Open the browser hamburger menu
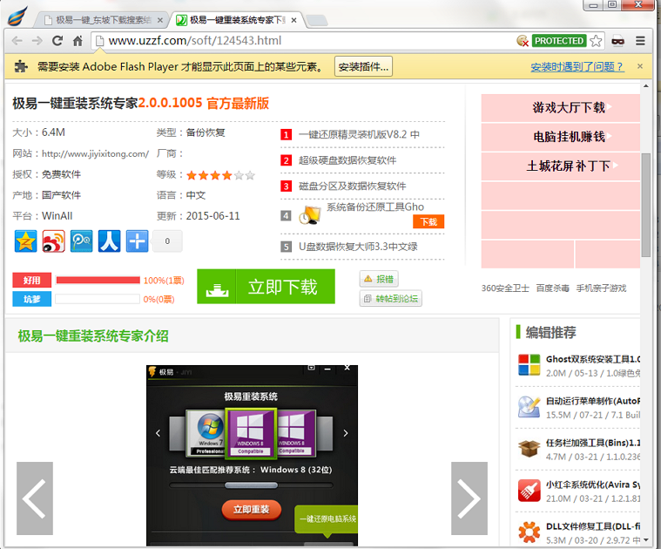The image size is (661, 549). (640, 41)
